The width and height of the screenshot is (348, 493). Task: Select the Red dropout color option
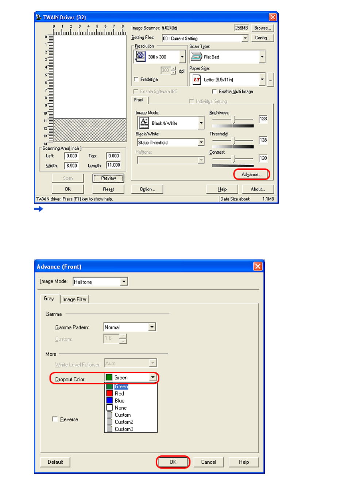click(x=131, y=394)
